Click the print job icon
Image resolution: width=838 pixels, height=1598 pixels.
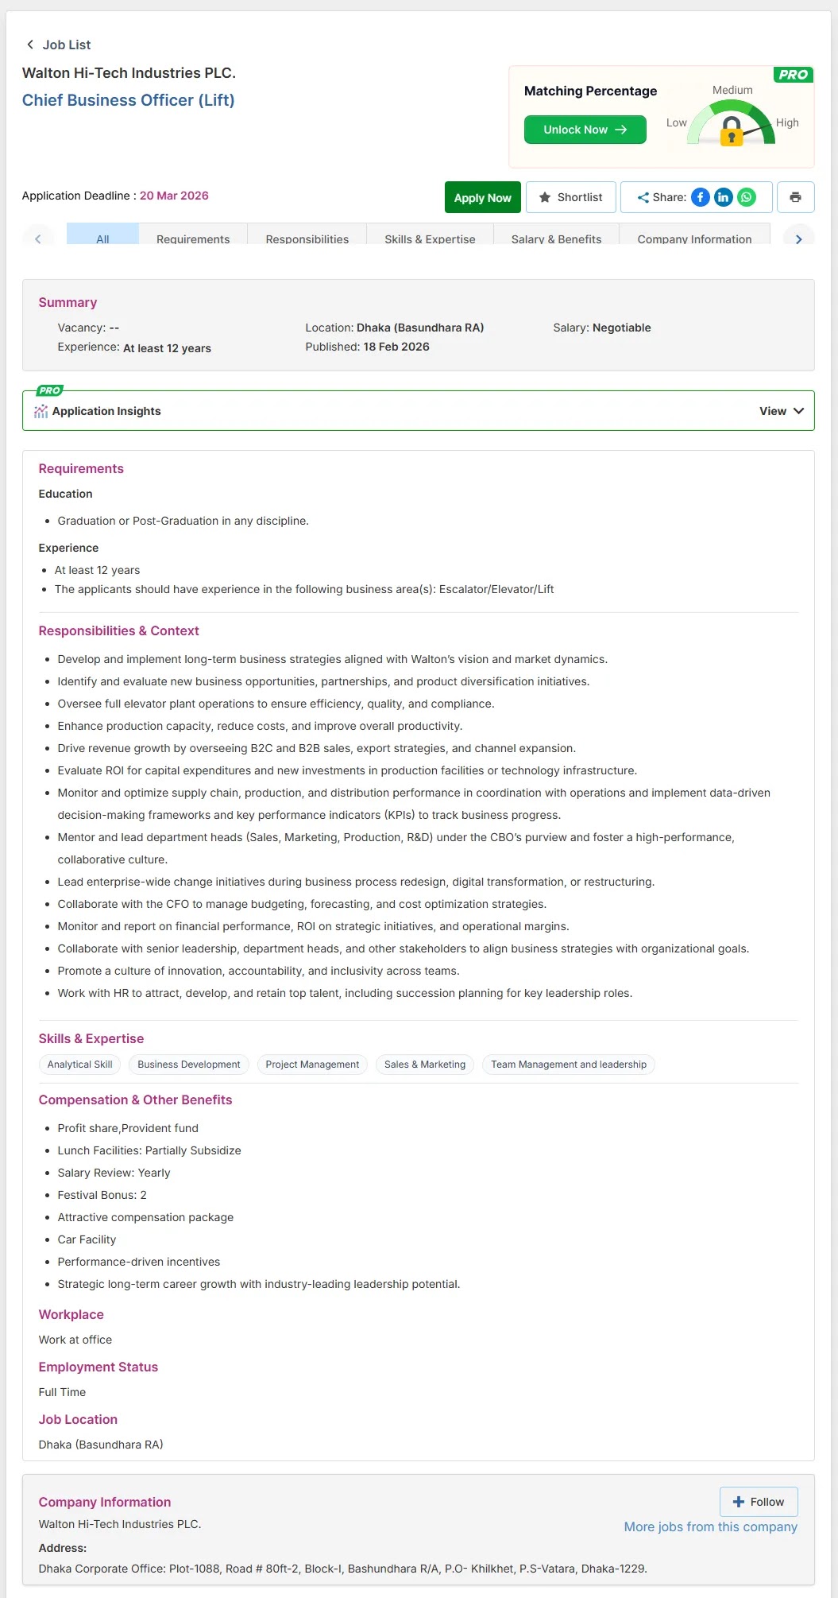pyautogui.click(x=795, y=197)
